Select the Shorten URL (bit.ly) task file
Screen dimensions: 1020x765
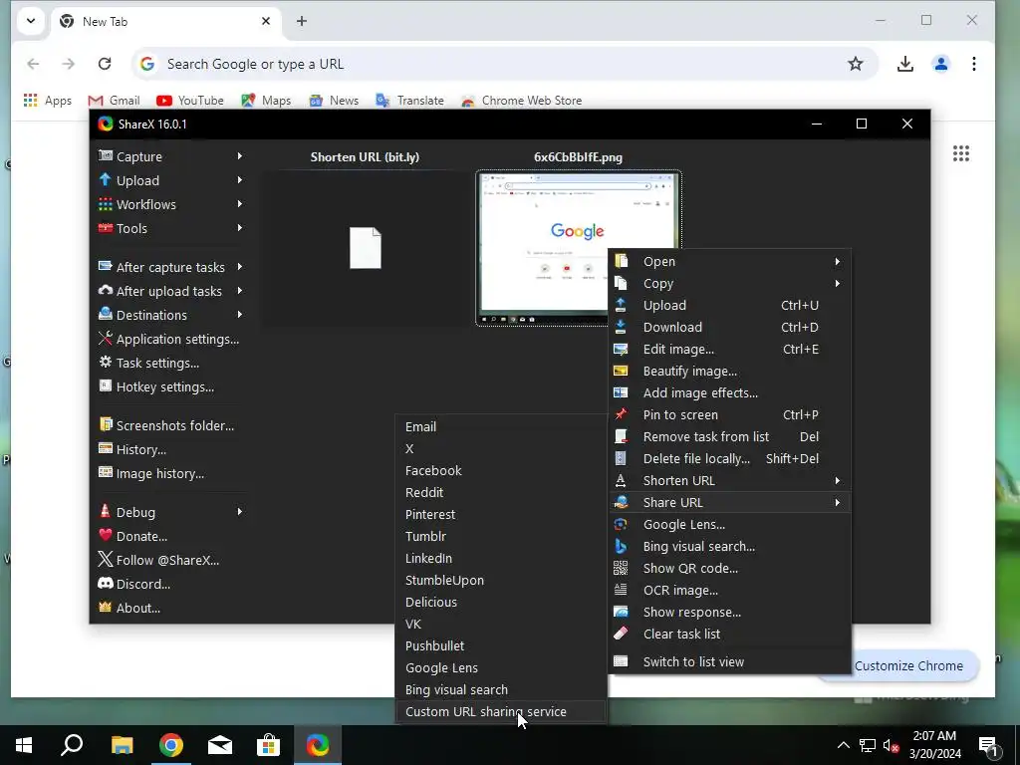[x=365, y=247]
